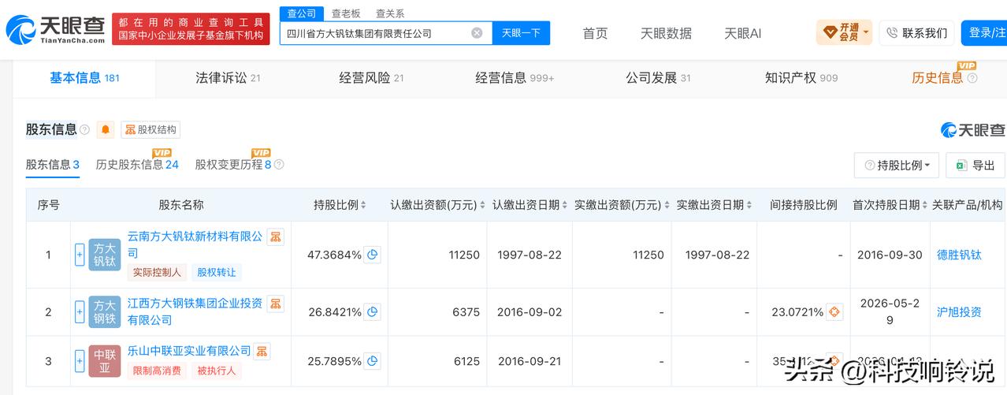Screen dimensions: 1007x395
Task: Click the bell alert icon beside 股东信息
Action: pyautogui.click(x=106, y=129)
